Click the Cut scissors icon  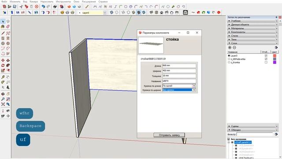click(21, 7)
